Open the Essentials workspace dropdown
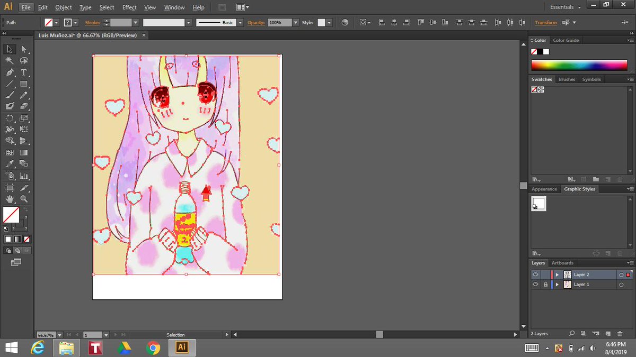Viewport: 636px width, 357px height. tap(565, 7)
